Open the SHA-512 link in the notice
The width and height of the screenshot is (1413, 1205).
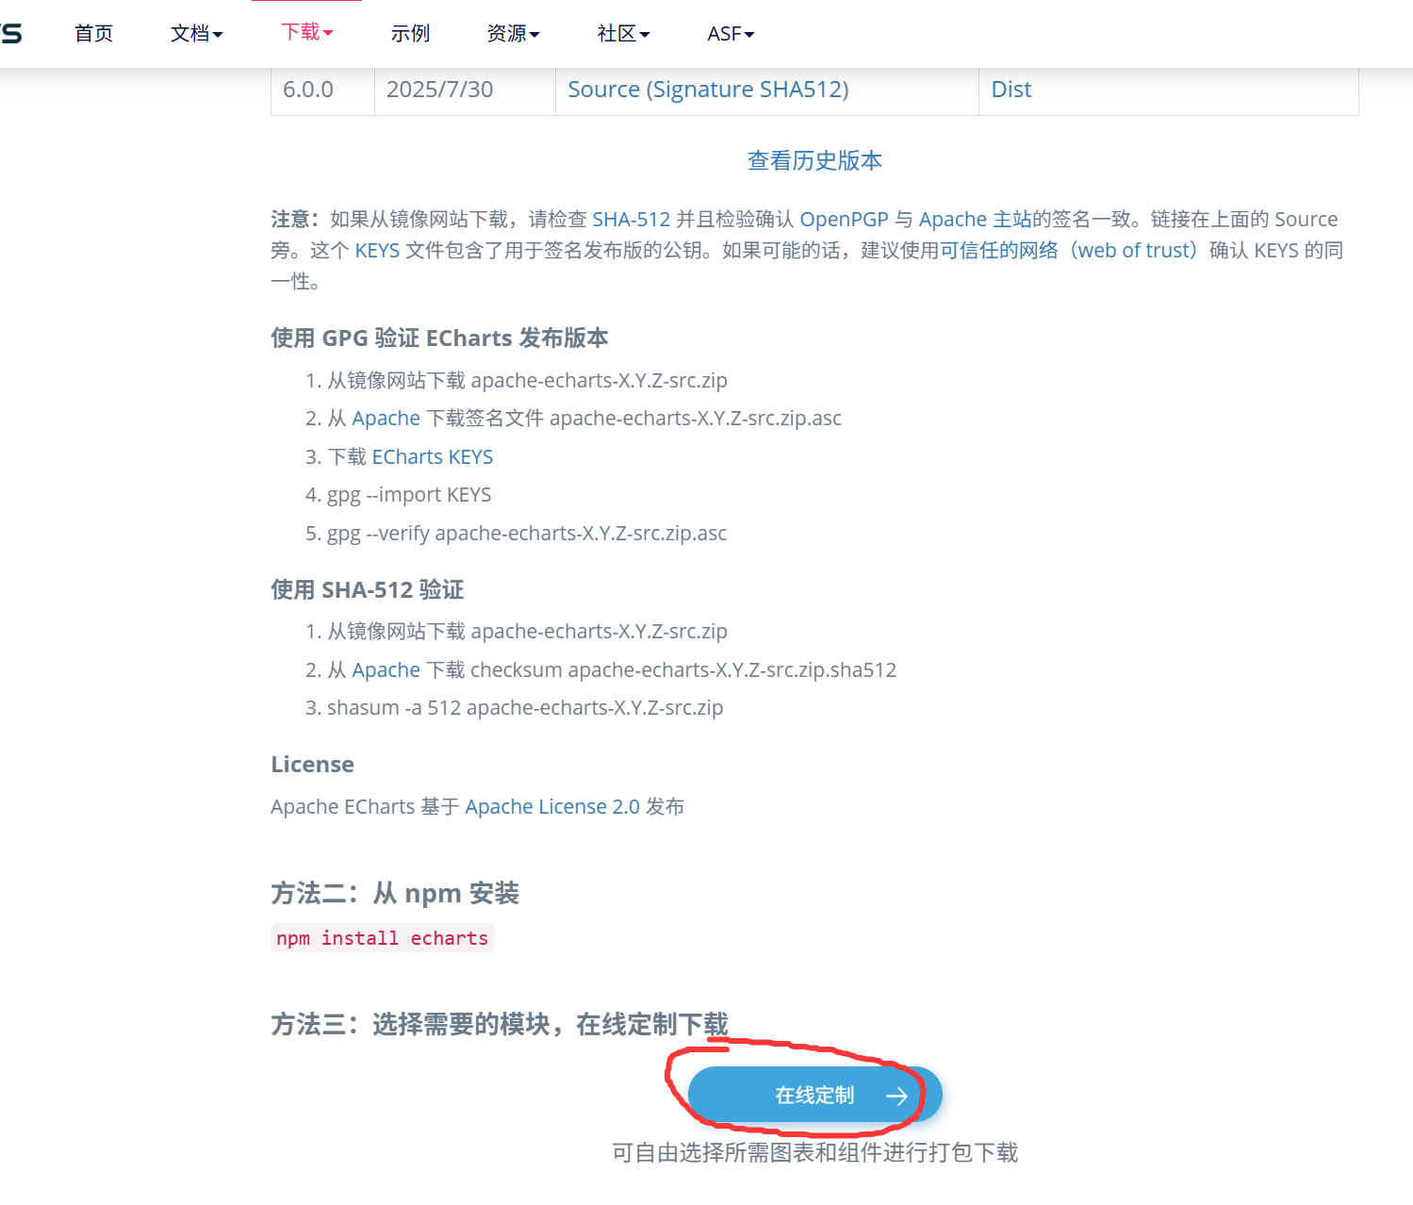(x=631, y=220)
